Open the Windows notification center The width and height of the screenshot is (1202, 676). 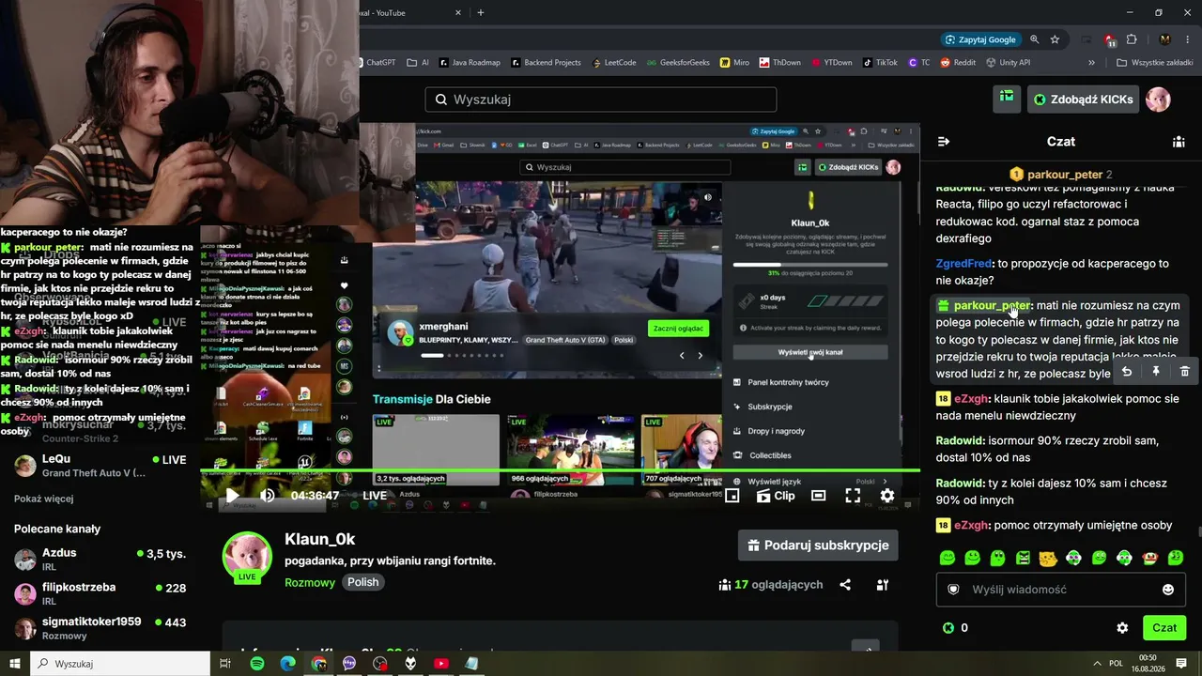tap(1181, 664)
